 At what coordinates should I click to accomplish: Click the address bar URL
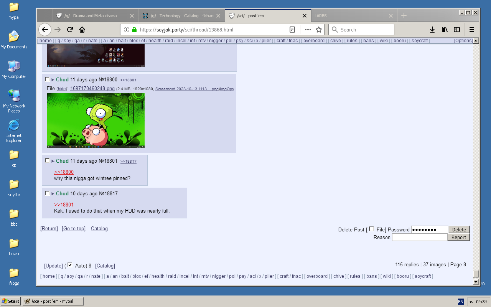(x=186, y=30)
